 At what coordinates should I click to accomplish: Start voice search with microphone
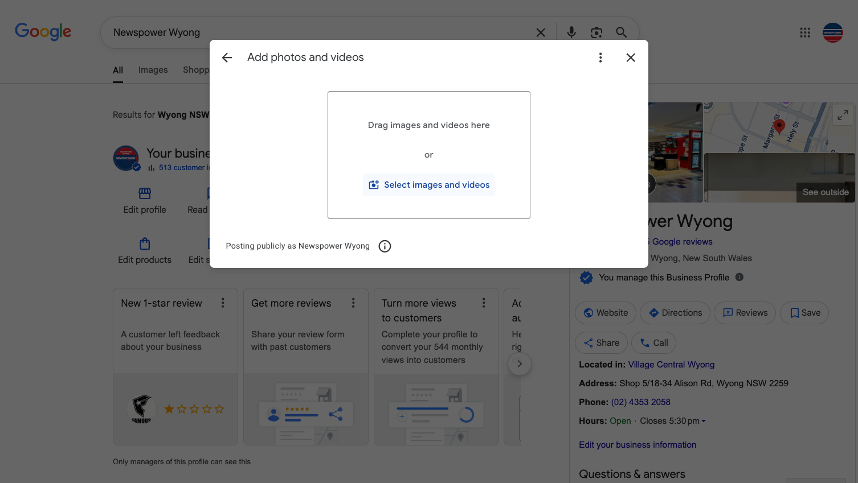(571, 32)
